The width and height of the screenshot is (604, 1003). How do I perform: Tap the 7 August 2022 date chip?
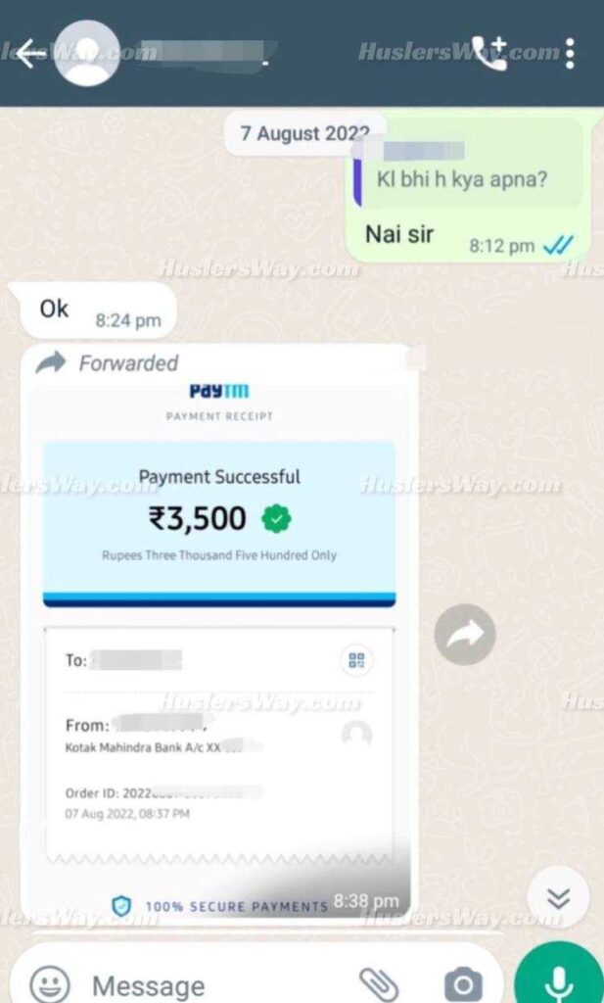pos(304,133)
